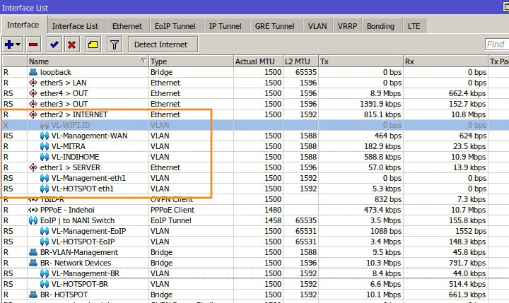Viewport: 509px width, 303px height.
Task: Switch to the Interface List tab
Action: (75, 26)
